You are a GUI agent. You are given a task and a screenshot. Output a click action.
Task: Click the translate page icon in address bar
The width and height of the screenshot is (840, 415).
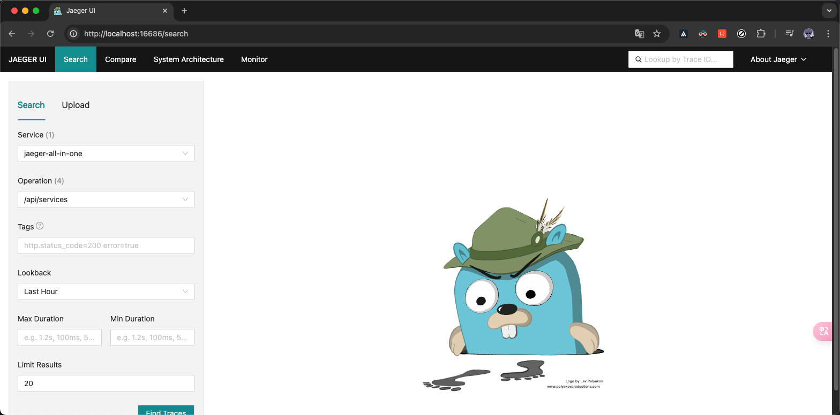(639, 34)
